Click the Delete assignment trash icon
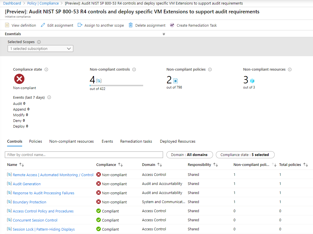The width and height of the screenshot is (313, 234). coord(131,25)
